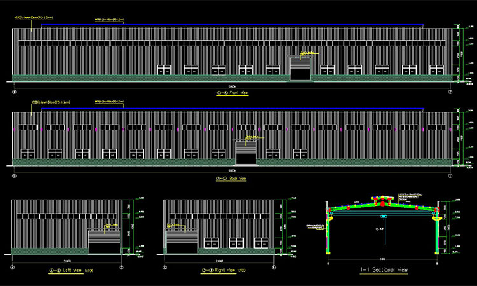
Task: Click the left axis bubble under the front view
Action: click(x=14, y=92)
